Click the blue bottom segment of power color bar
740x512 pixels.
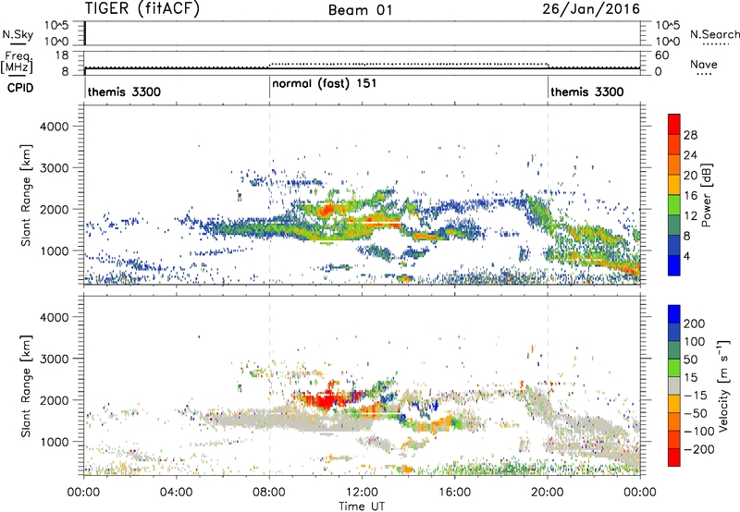674,265
